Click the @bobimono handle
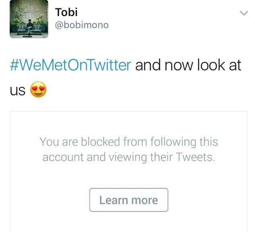Screen dimensions: 255x232 (82, 25)
